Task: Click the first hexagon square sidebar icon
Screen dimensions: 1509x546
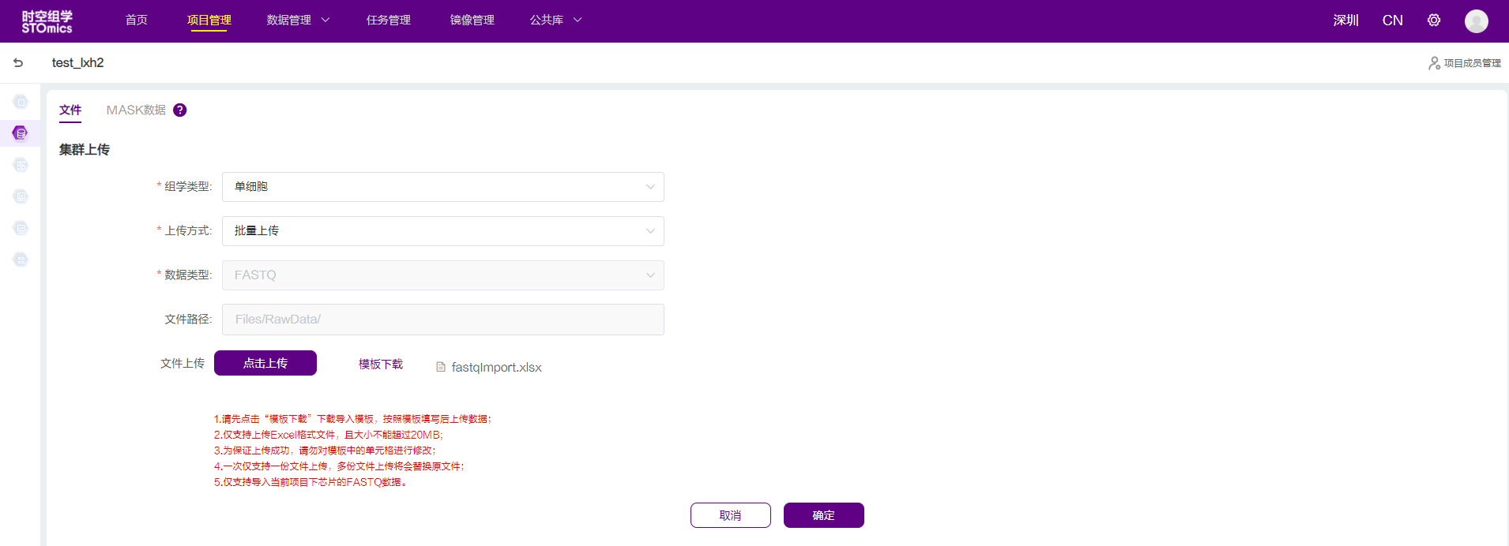Action: pos(21,102)
